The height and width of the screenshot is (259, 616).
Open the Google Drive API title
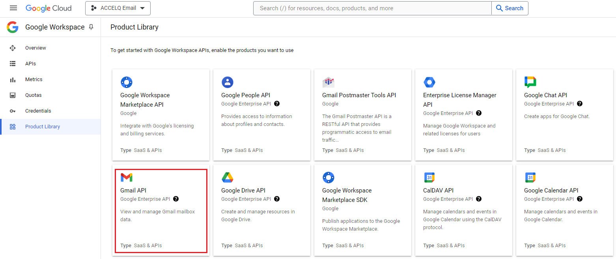(243, 191)
